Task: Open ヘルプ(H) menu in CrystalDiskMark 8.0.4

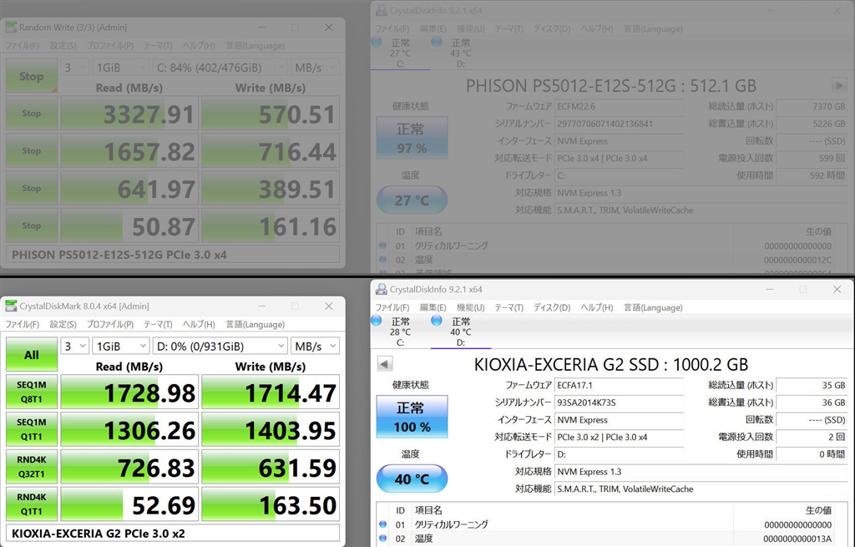Action: (x=199, y=325)
